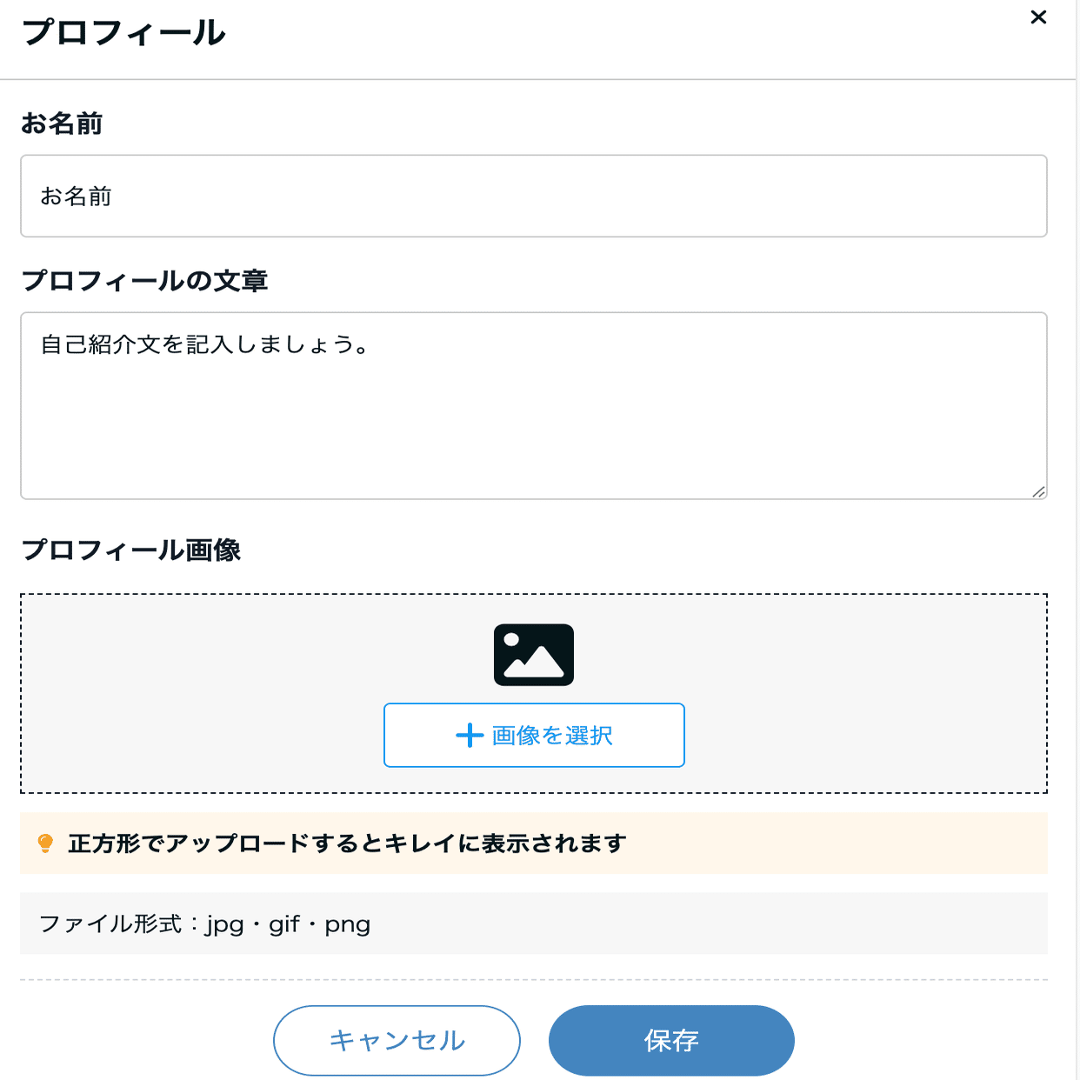Click inside the お名前 name field

(534, 196)
